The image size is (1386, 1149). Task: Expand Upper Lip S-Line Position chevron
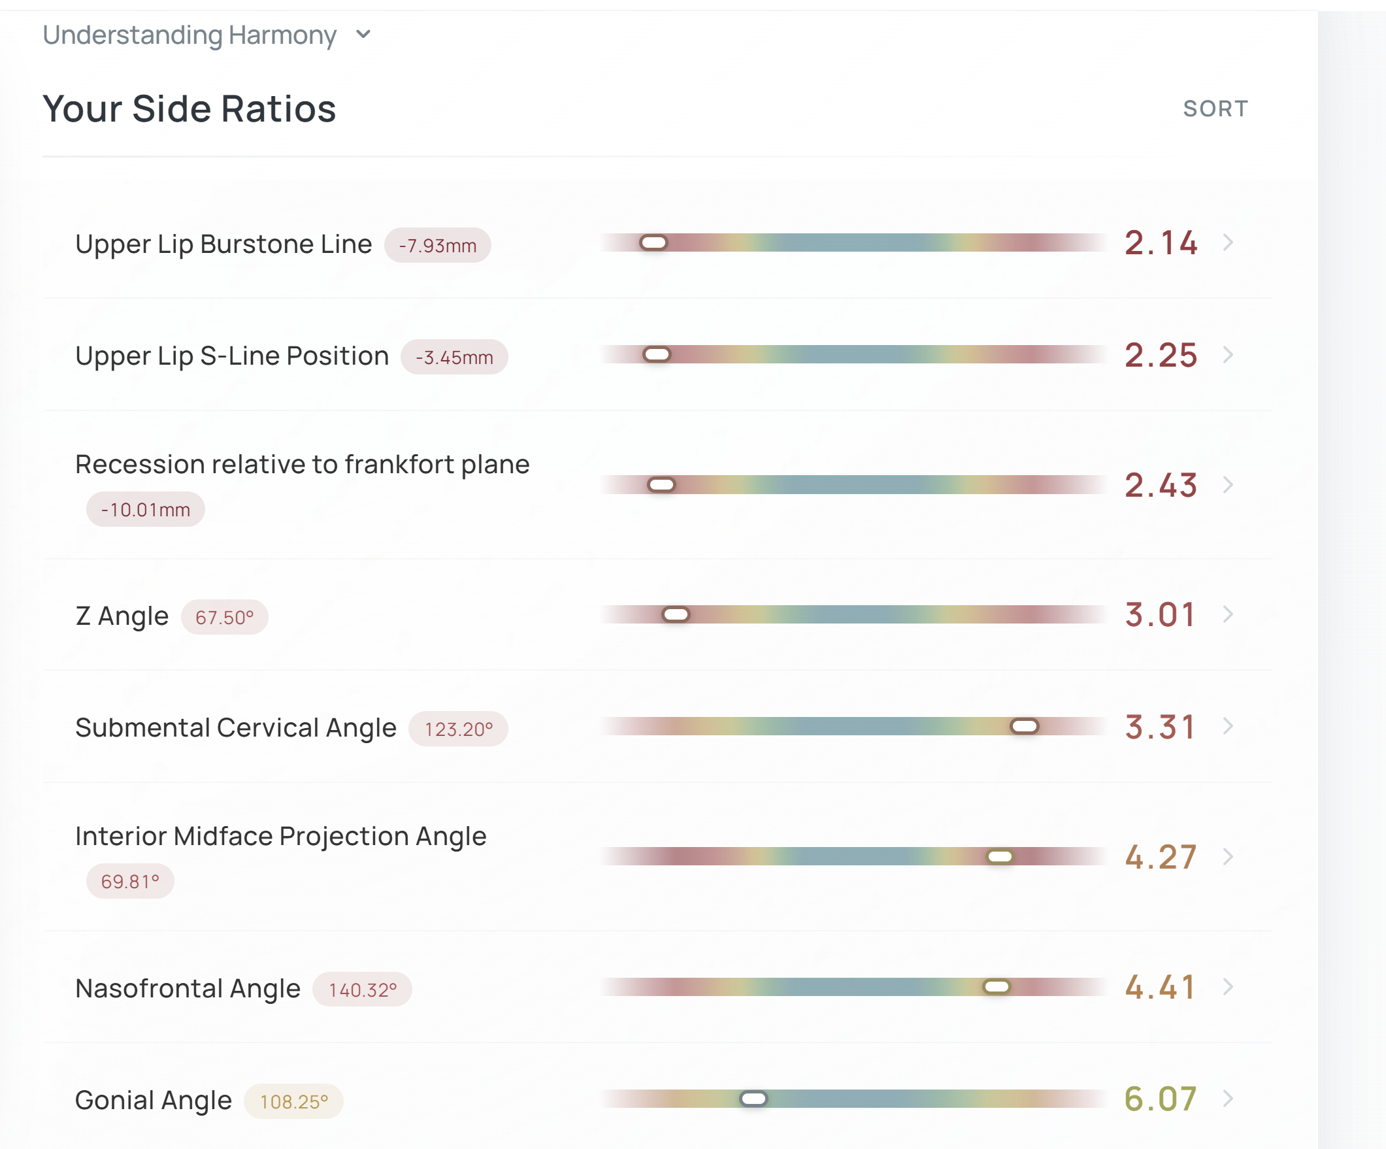(x=1228, y=355)
